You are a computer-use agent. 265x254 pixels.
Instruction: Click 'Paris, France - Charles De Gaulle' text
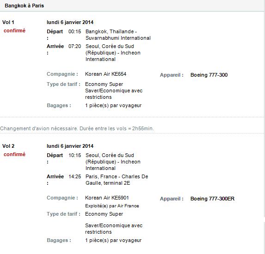click(117, 180)
